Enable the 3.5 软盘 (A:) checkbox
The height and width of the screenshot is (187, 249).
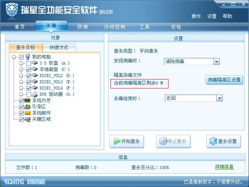(29, 64)
